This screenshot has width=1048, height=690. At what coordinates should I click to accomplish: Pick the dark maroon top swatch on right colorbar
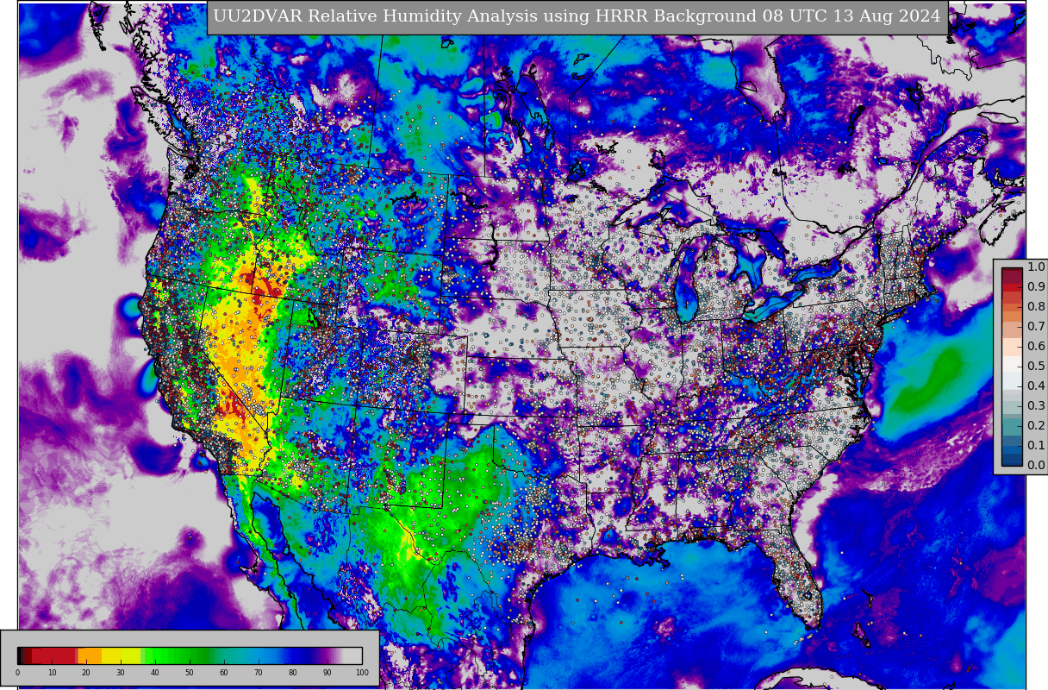tap(1012, 275)
